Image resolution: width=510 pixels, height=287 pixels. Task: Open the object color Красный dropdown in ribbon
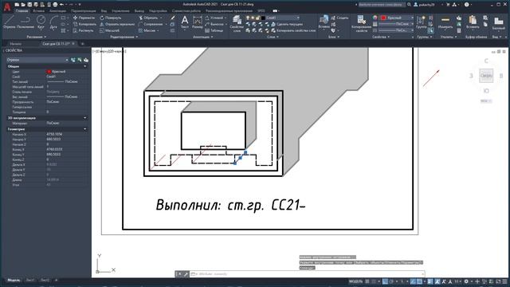[x=397, y=18]
